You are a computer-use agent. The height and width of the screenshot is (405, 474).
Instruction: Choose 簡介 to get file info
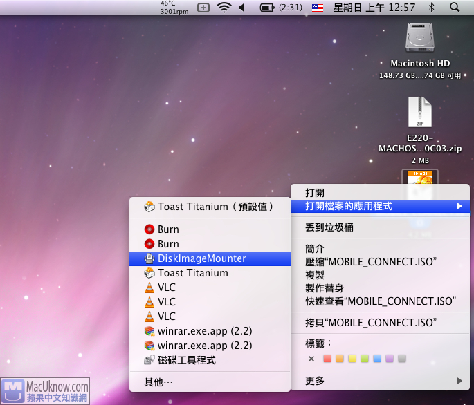380,249
